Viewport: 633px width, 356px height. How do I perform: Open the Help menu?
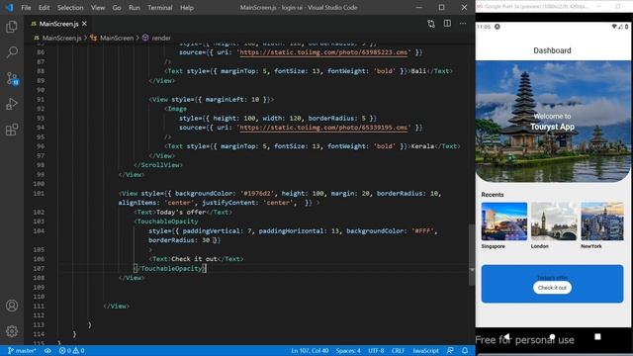point(187,8)
